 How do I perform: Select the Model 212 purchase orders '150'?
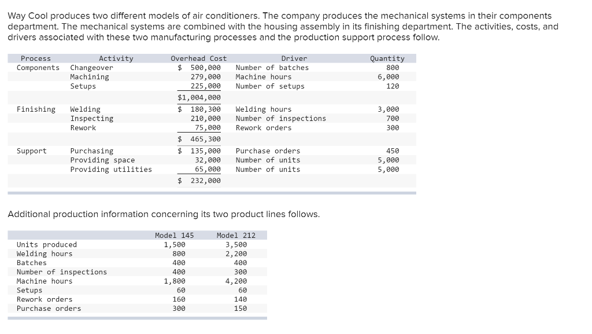[240, 309]
